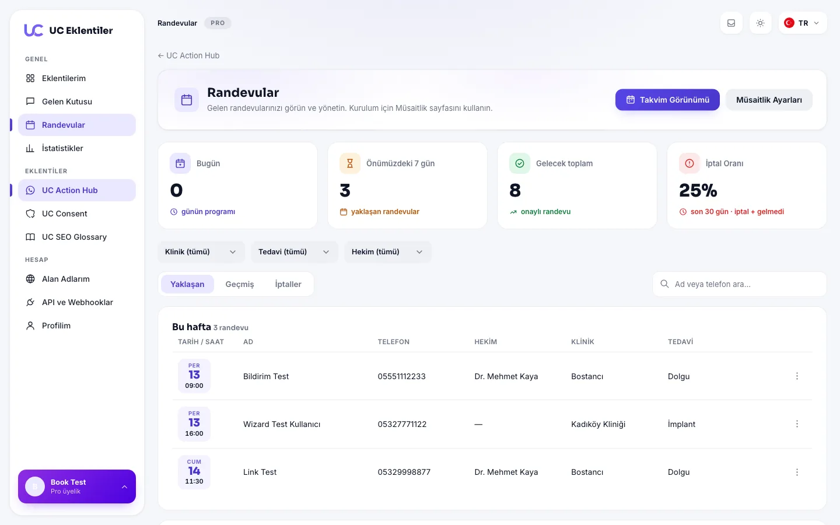
Task: Click the Book Test user avatar
Action: 35,487
